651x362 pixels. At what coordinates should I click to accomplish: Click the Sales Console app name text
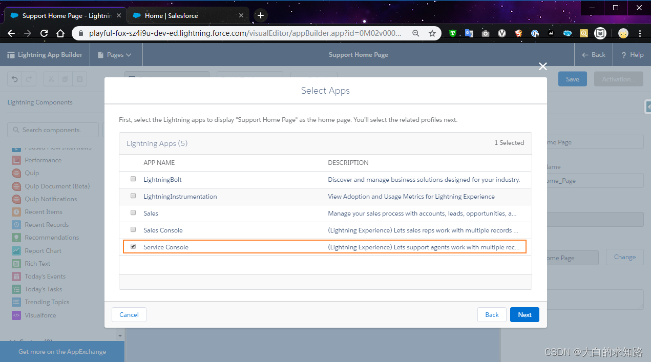[x=163, y=230]
